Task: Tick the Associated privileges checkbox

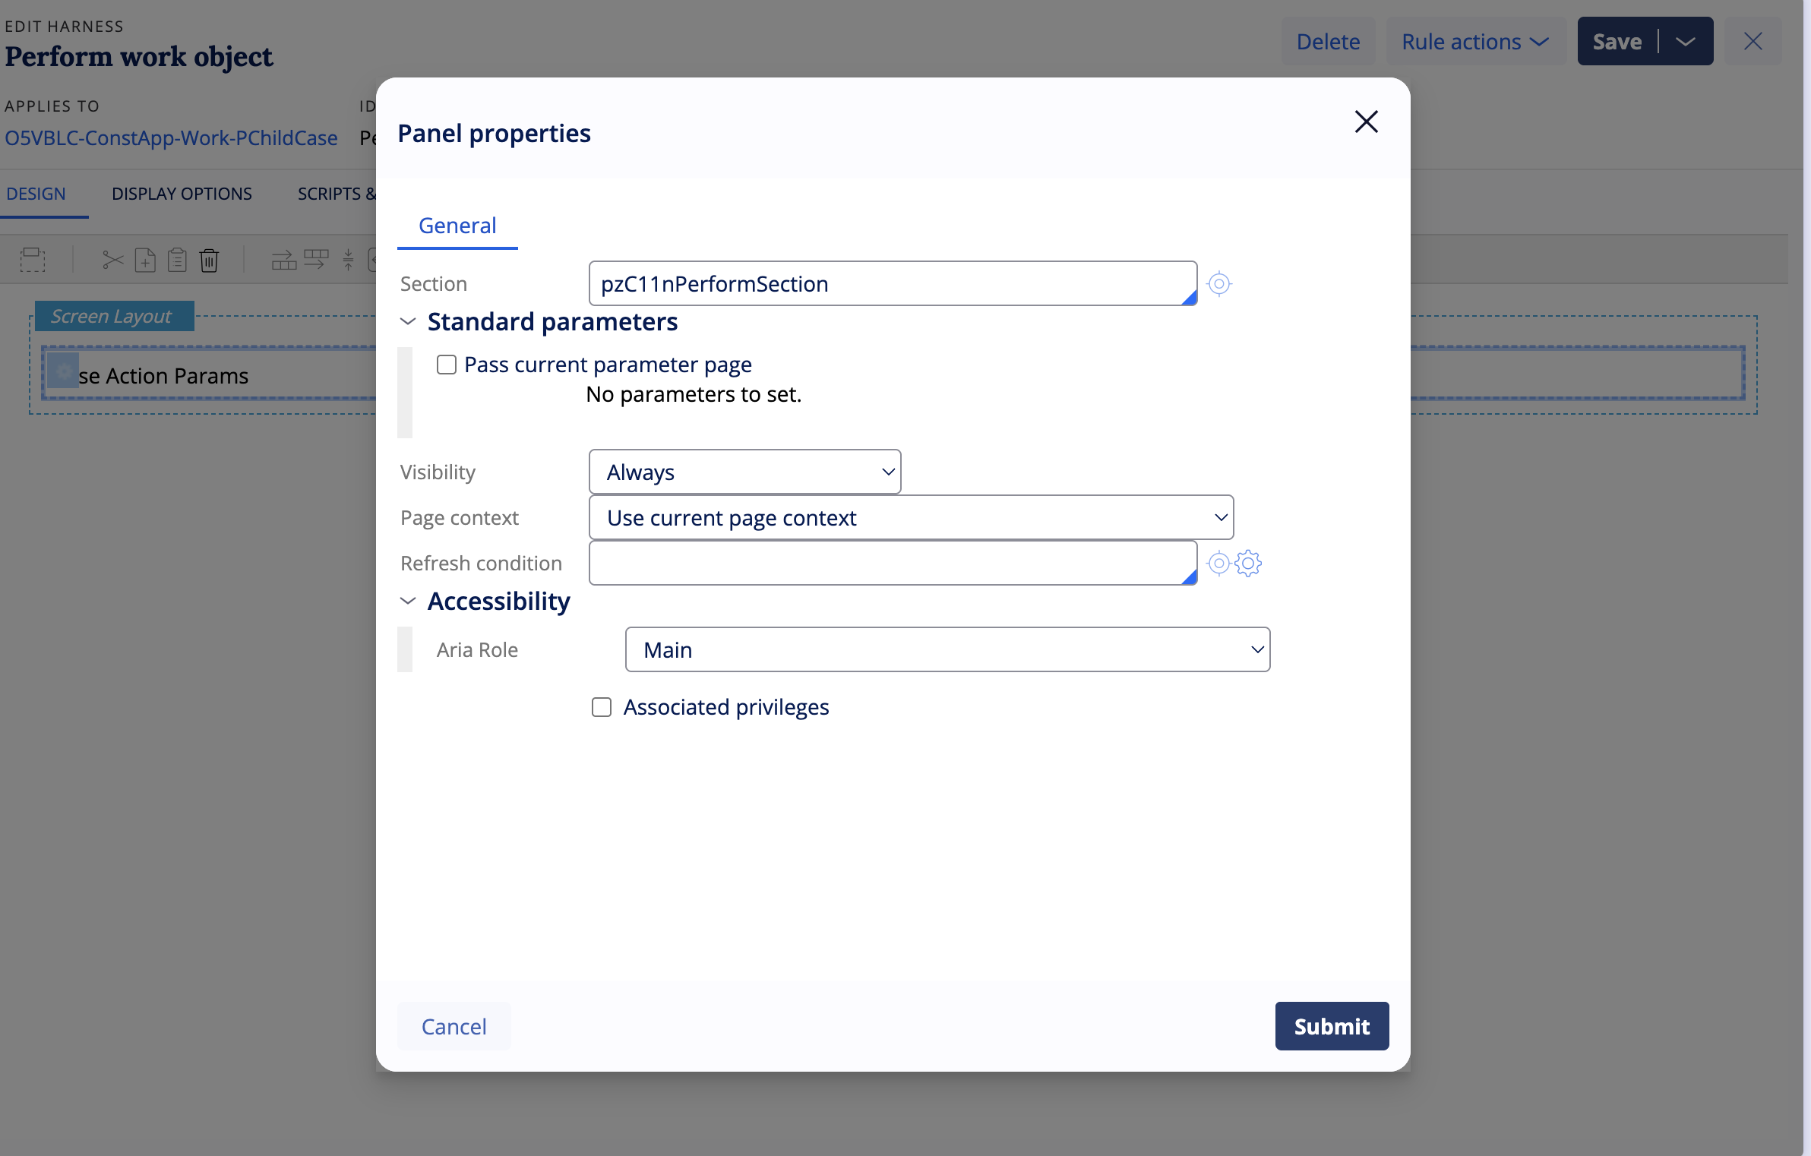Action: pyautogui.click(x=602, y=707)
